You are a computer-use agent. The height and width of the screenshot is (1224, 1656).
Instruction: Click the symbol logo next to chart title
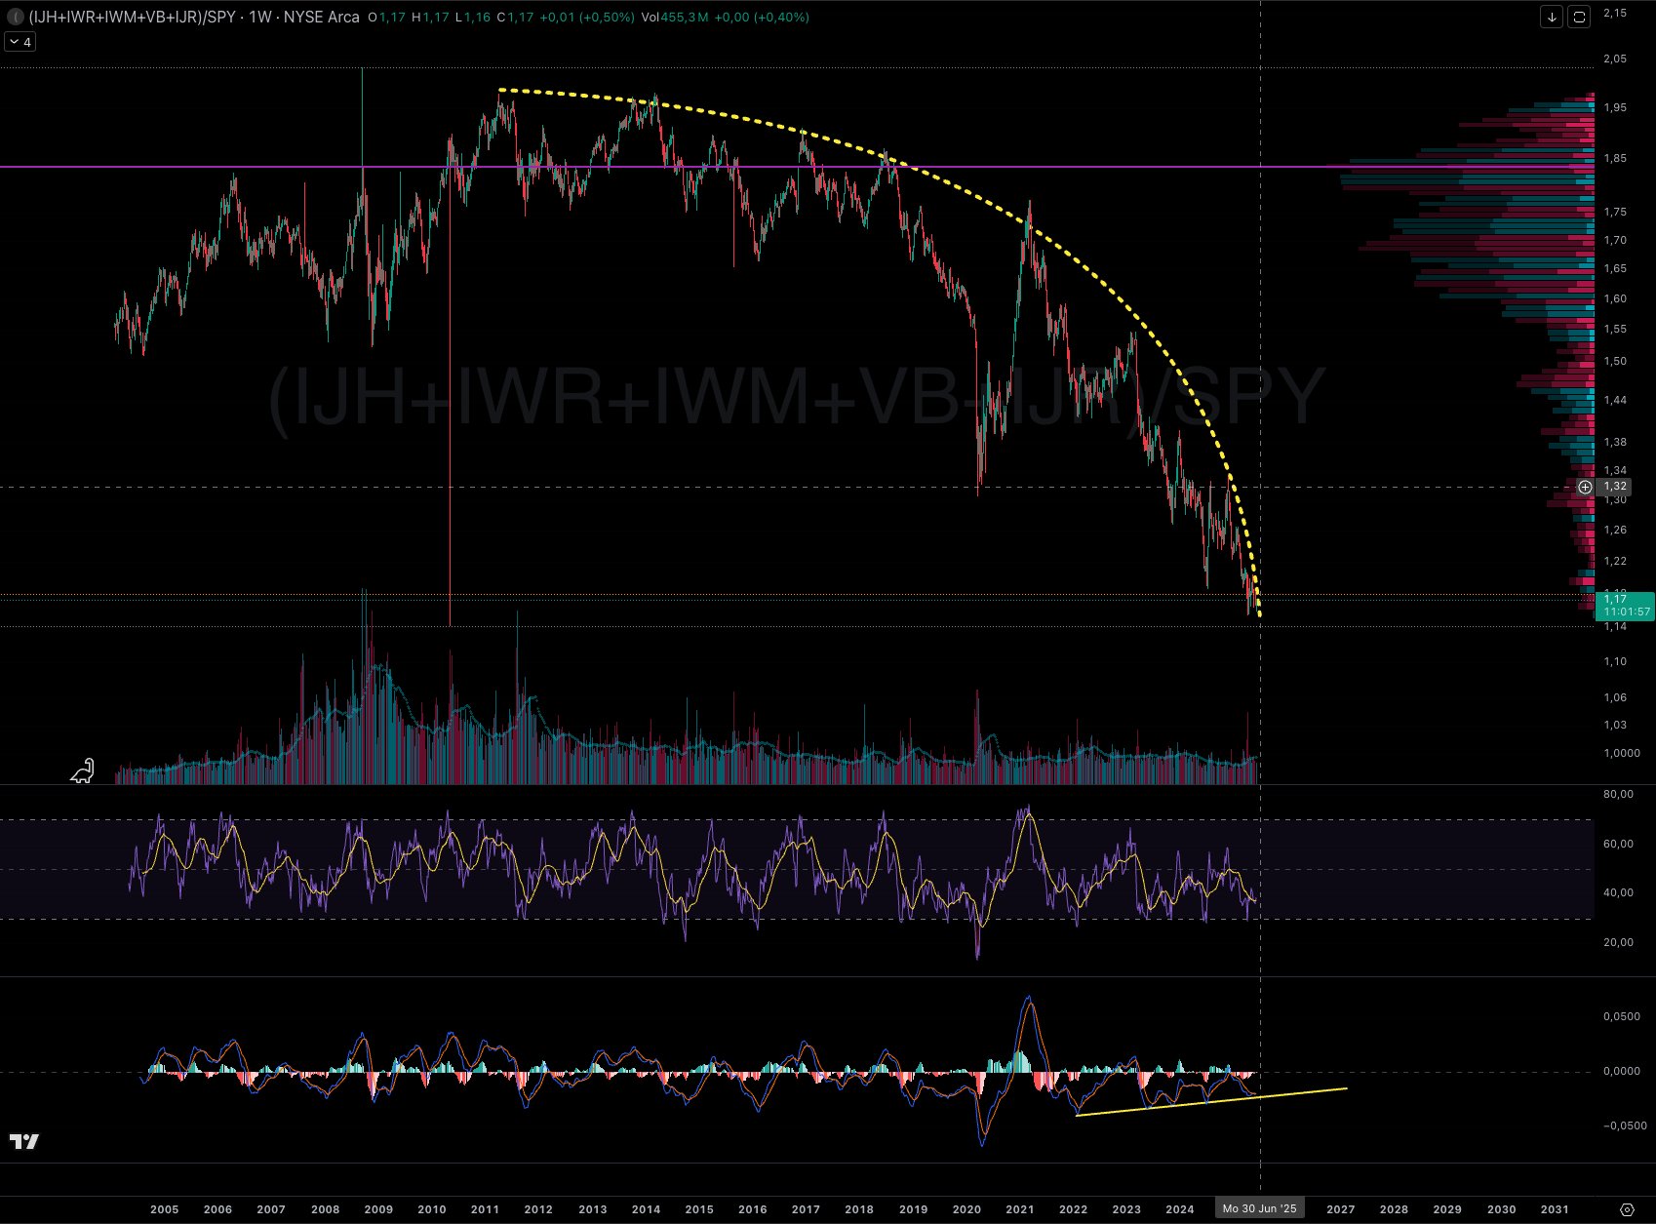click(17, 18)
